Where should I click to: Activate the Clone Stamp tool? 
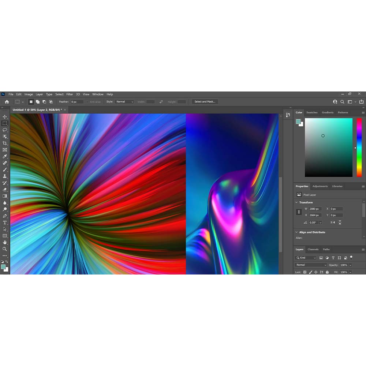click(5, 176)
